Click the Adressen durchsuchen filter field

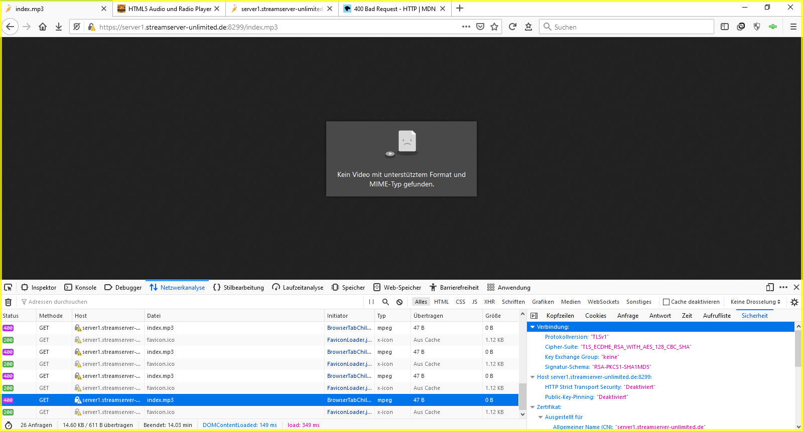tap(191, 302)
